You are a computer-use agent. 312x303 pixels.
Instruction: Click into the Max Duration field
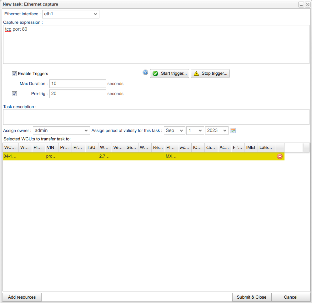[78, 84]
